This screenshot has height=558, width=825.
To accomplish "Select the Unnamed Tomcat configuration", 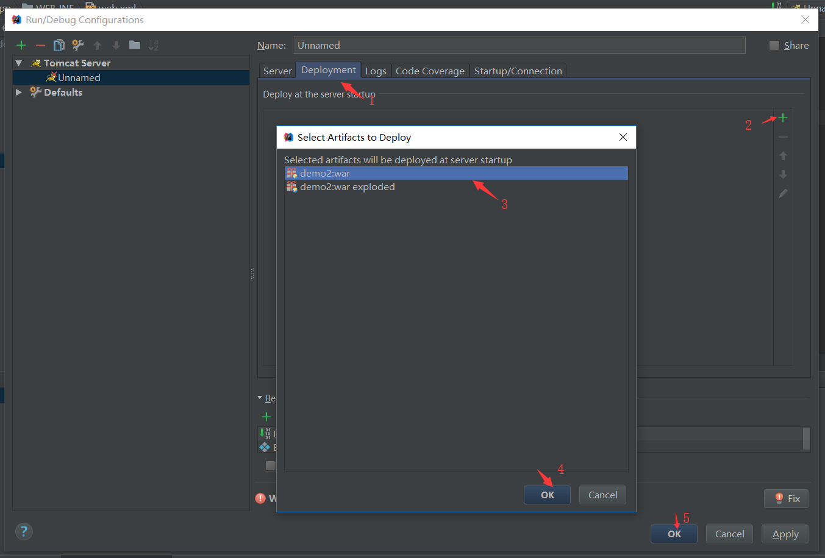I will (131, 77).
